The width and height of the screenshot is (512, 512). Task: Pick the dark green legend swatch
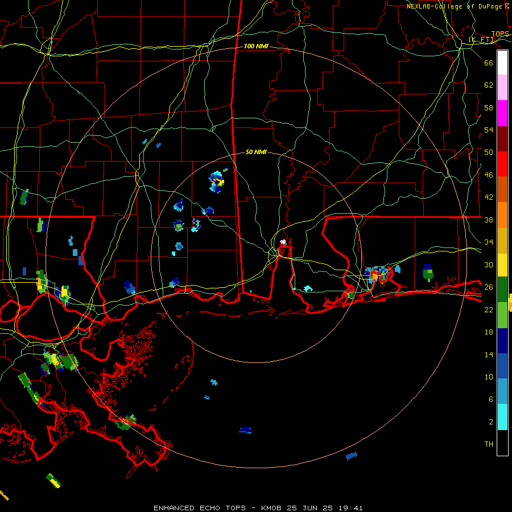pyautogui.click(x=502, y=290)
